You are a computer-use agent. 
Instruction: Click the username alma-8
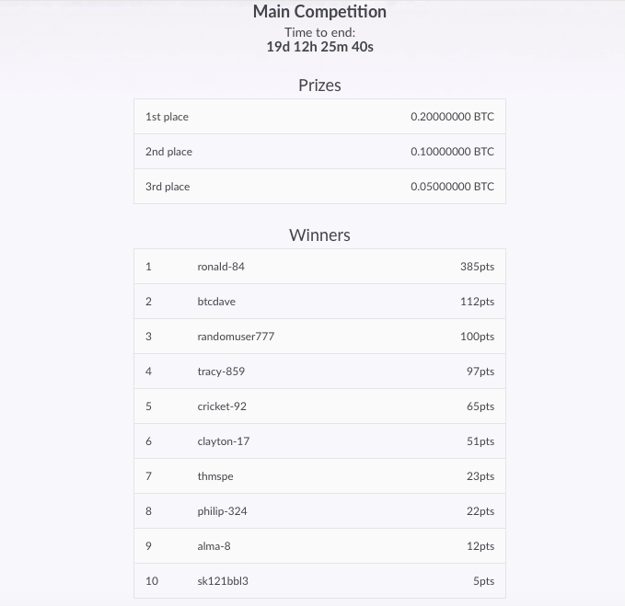click(x=214, y=546)
